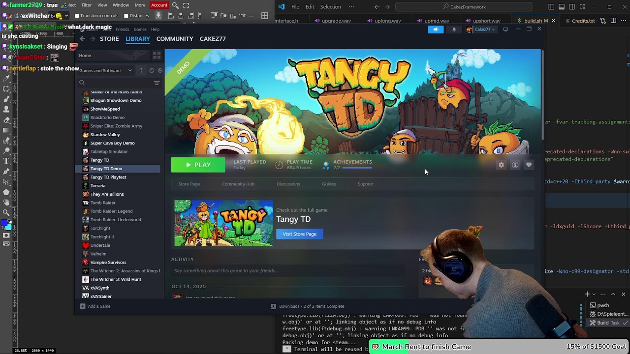
Task: Select the Eraser tool in Photopea toolbar
Action: coord(6,119)
